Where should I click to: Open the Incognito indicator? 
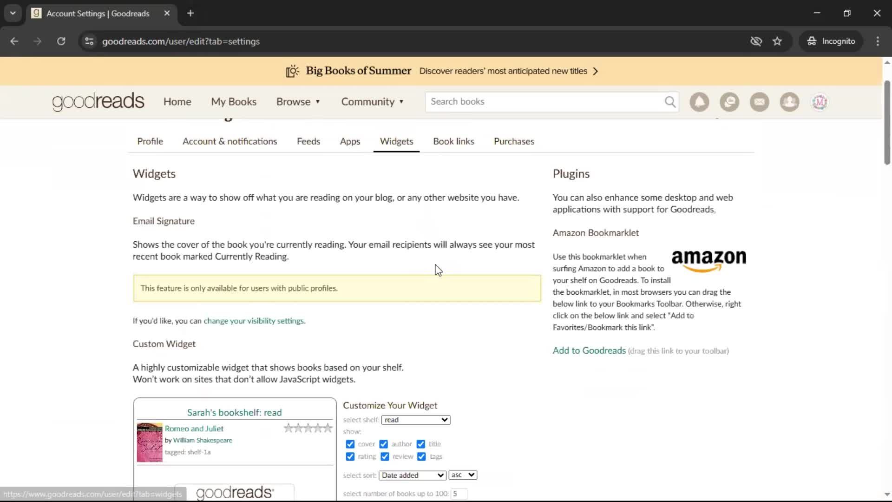(831, 41)
